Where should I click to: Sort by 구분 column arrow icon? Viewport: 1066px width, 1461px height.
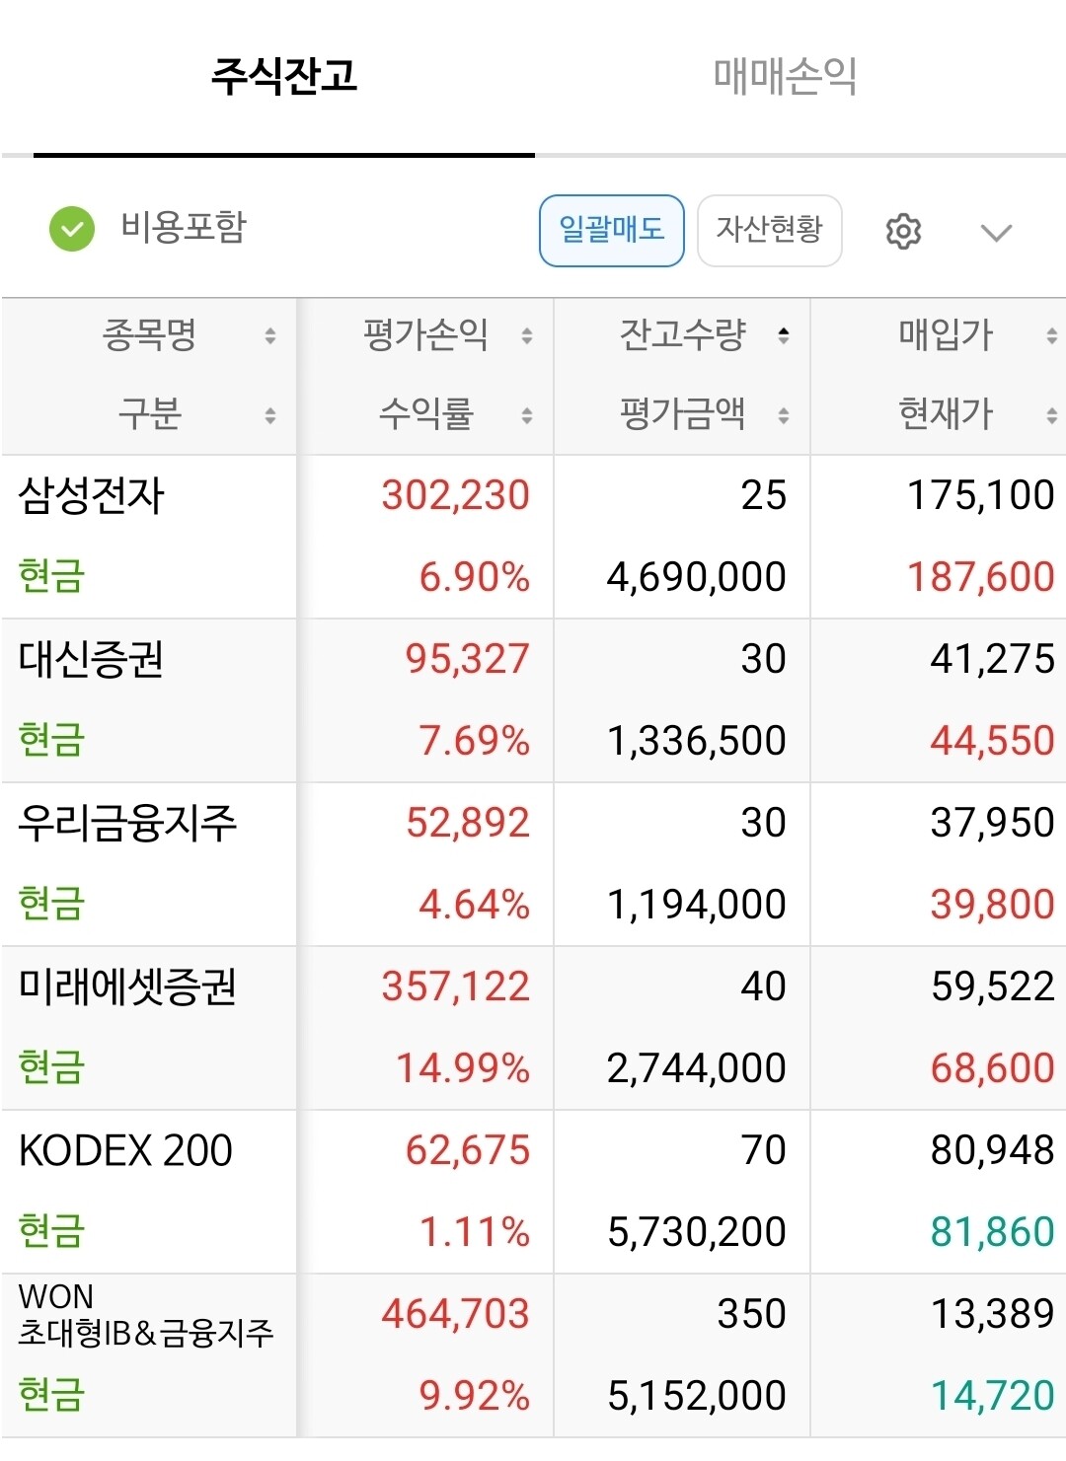(269, 415)
